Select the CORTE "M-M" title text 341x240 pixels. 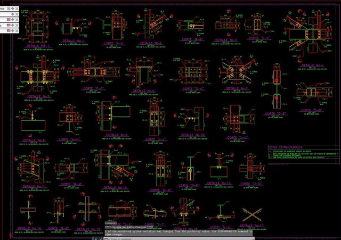pos(71,184)
